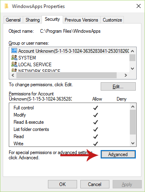Click down arrow of permissions list scrollbar

tap(133, 143)
